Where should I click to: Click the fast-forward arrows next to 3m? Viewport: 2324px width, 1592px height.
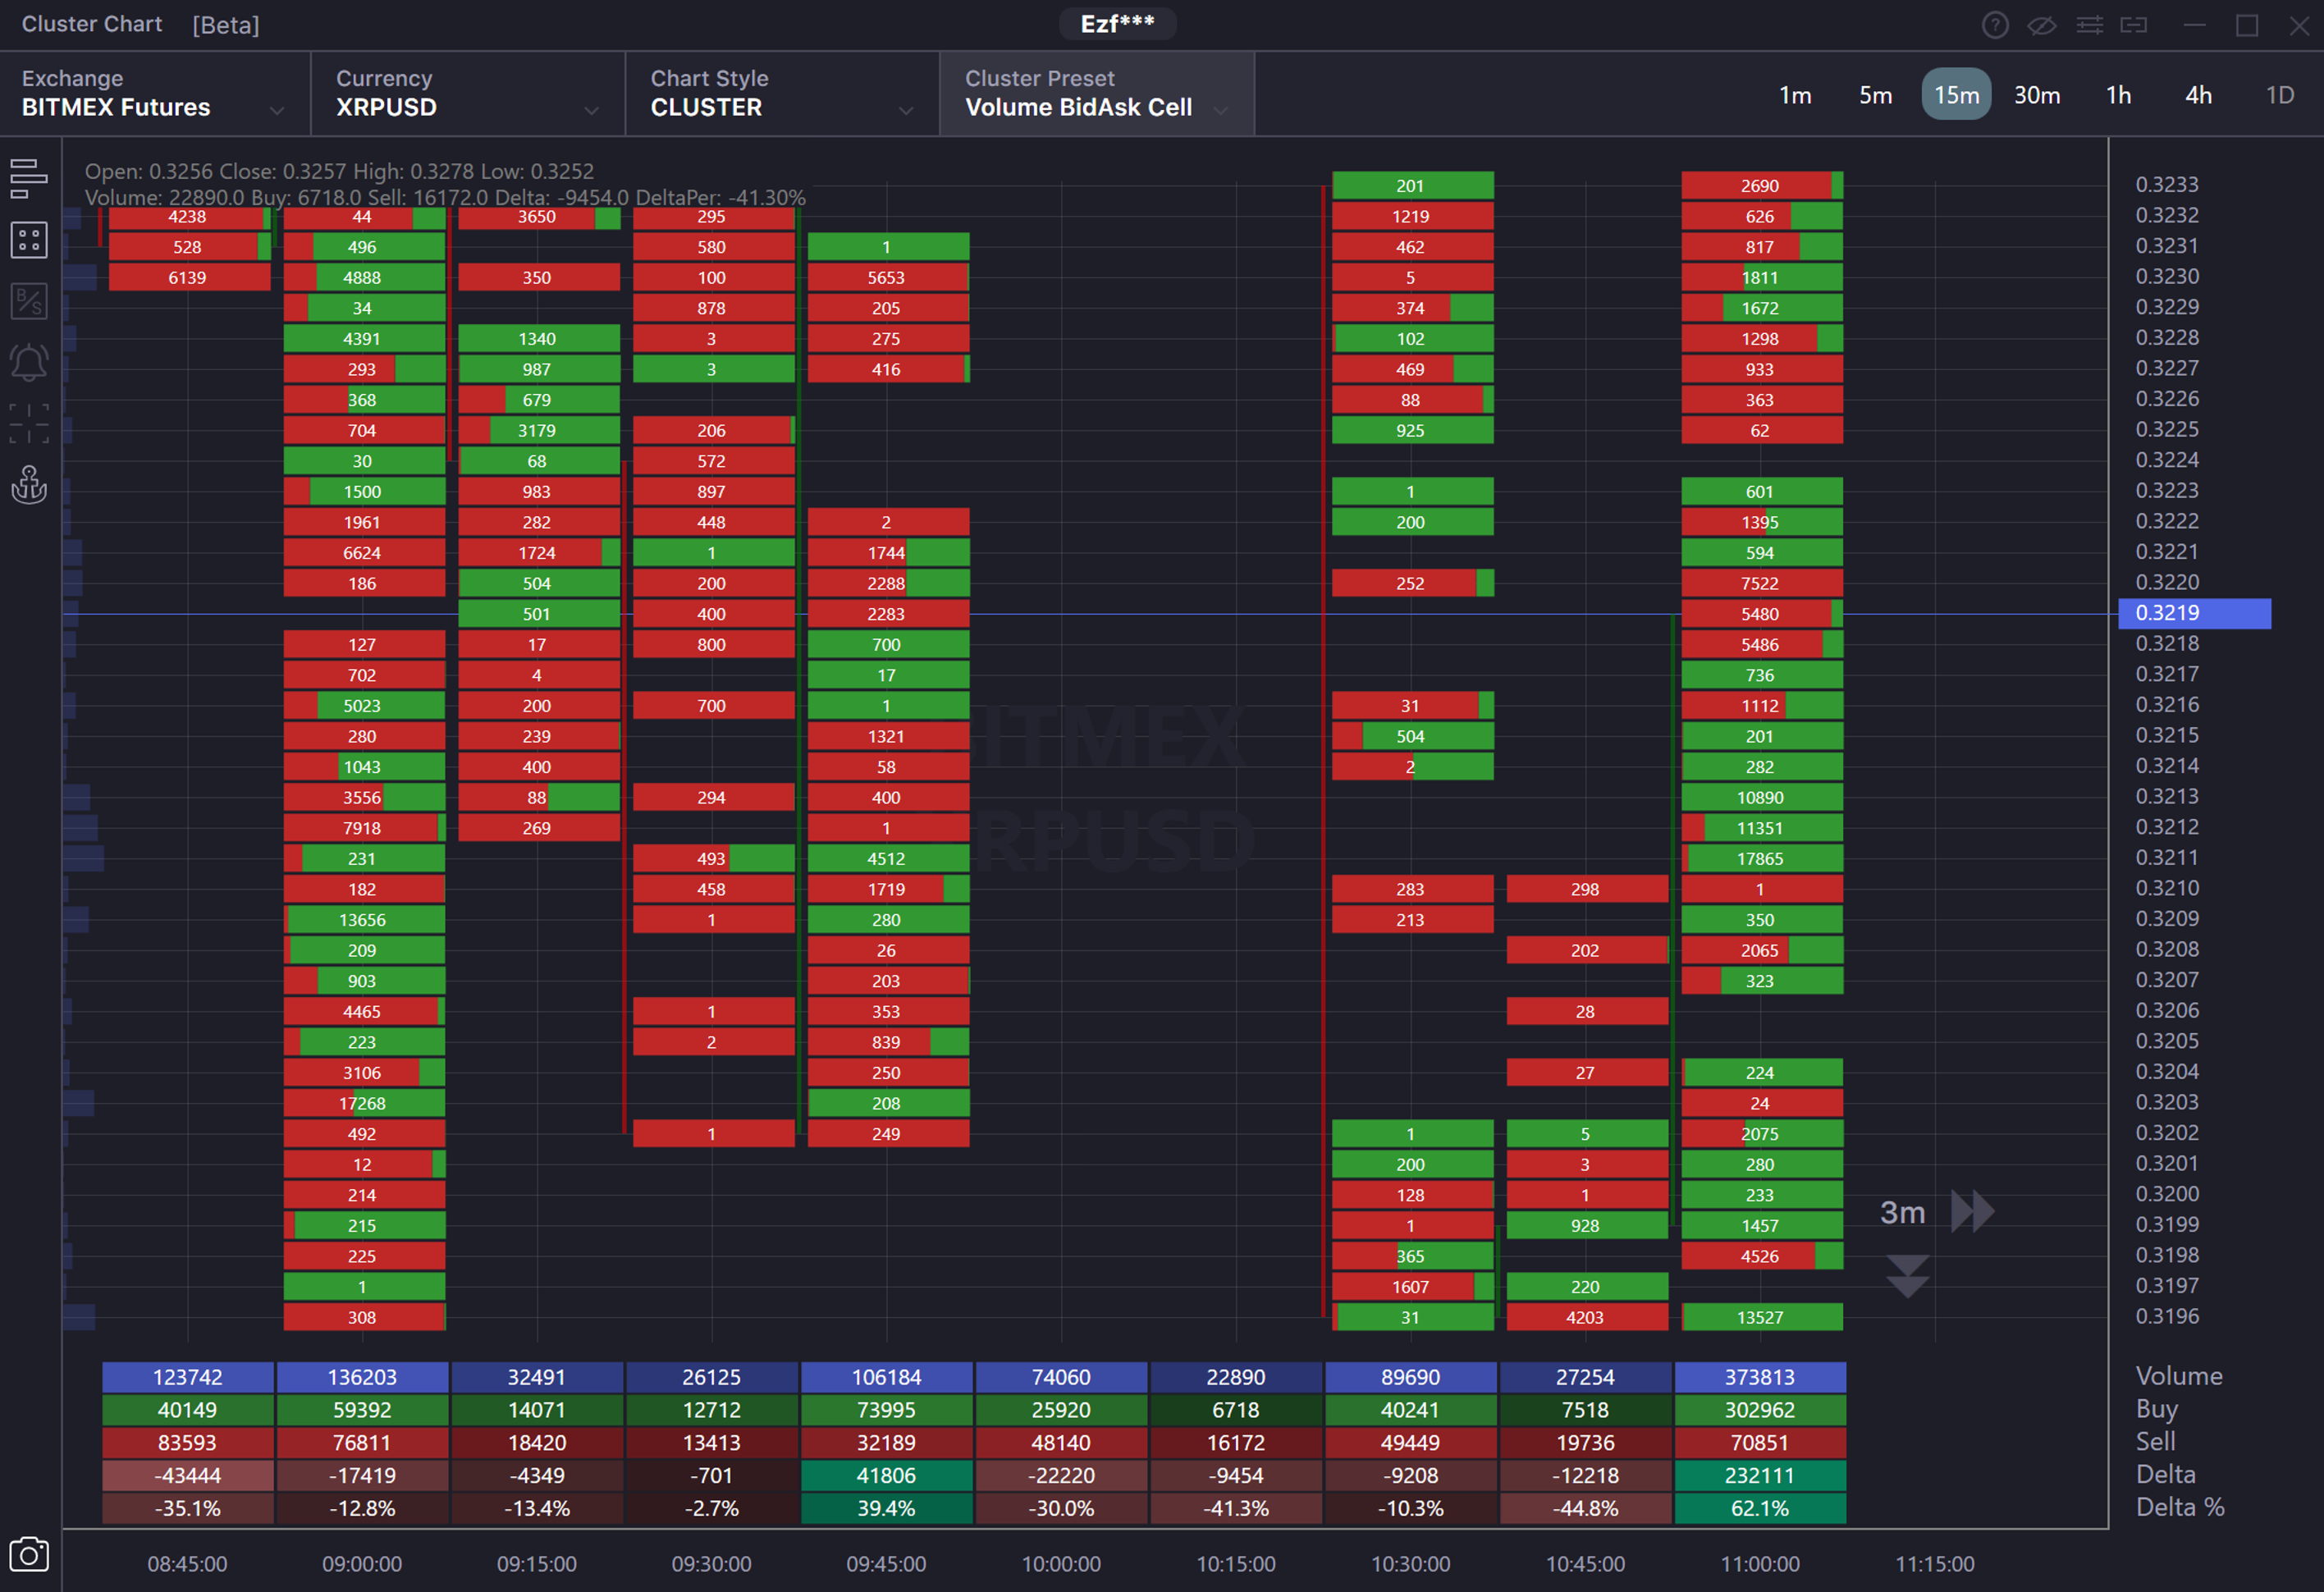(x=1972, y=1212)
